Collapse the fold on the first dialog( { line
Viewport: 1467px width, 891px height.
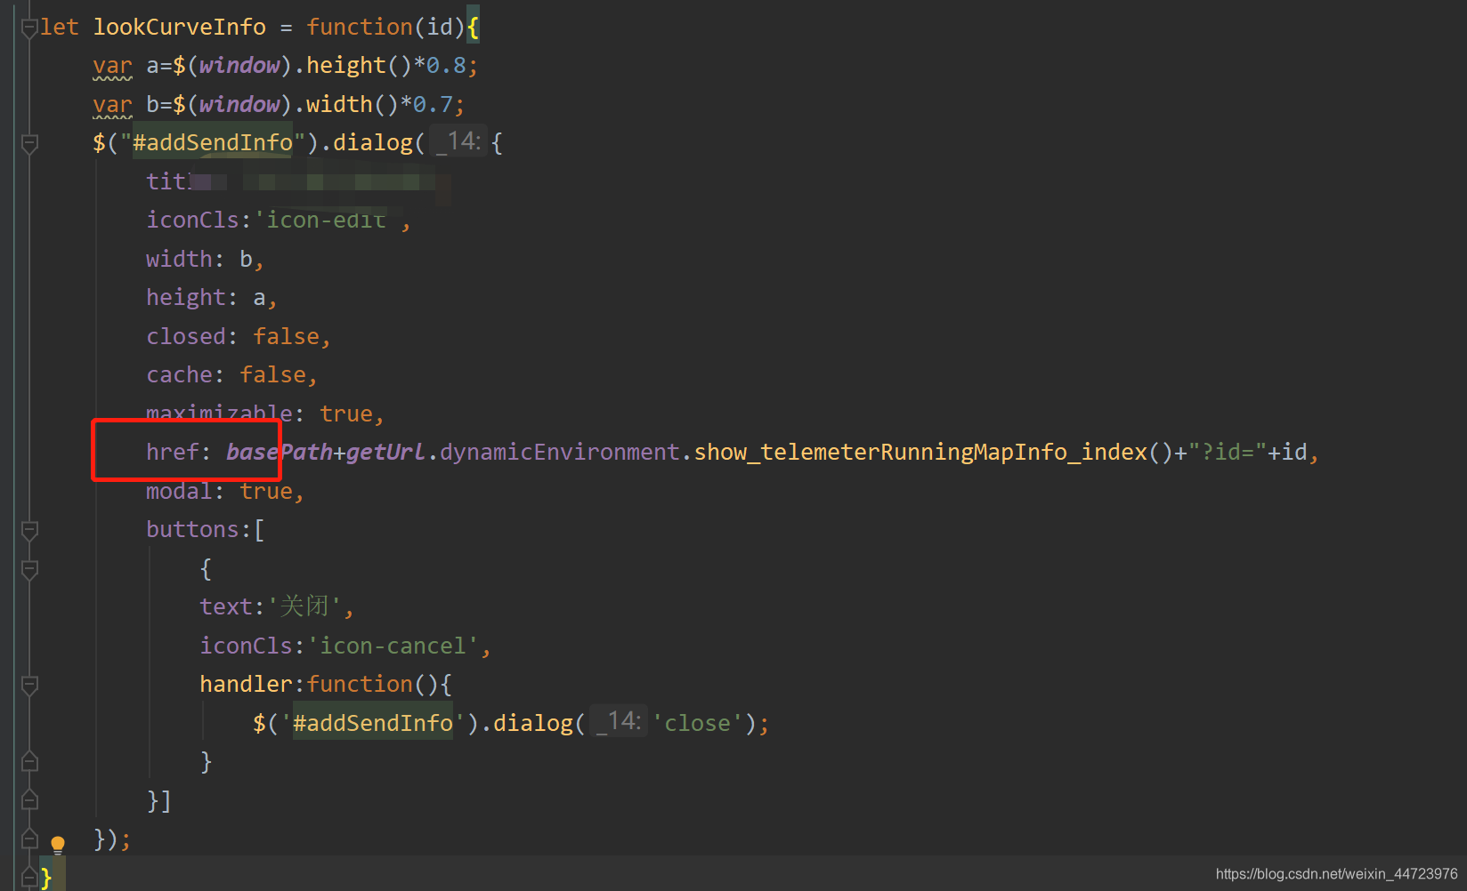29,144
